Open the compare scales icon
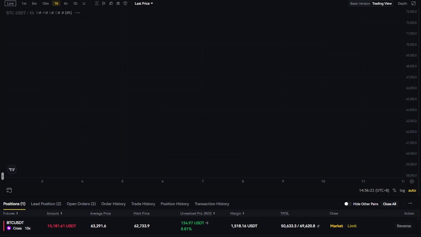 coord(125,3)
